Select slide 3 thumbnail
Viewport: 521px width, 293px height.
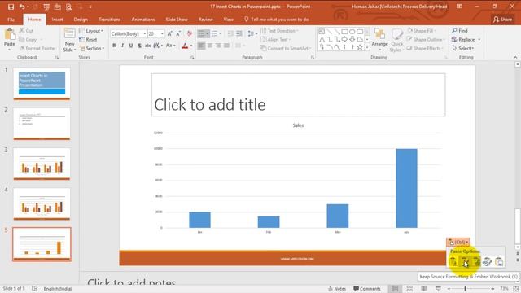(42, 164)
